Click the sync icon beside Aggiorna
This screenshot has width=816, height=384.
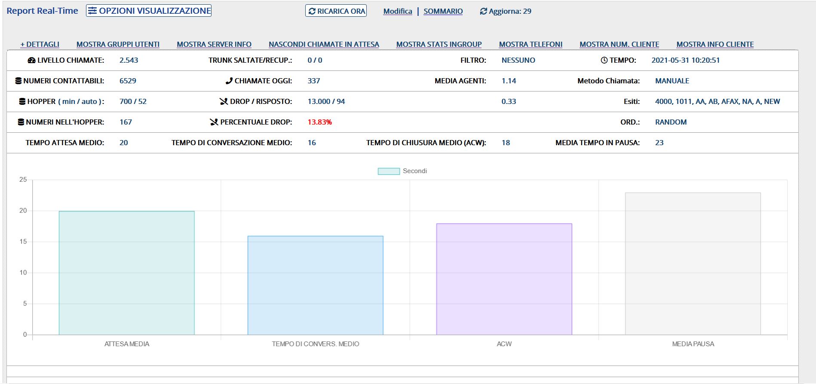pyautogui.click(x=484, y=11)
